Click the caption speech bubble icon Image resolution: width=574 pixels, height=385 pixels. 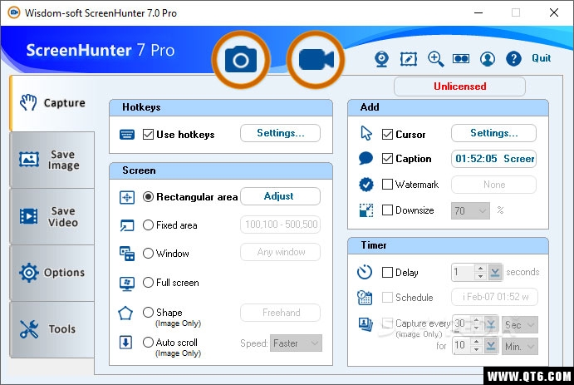(365, 158)
